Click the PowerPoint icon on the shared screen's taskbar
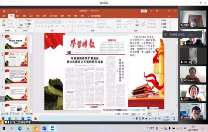The width and height of the screenshot is (208, 132). click(x=35, y=119)
